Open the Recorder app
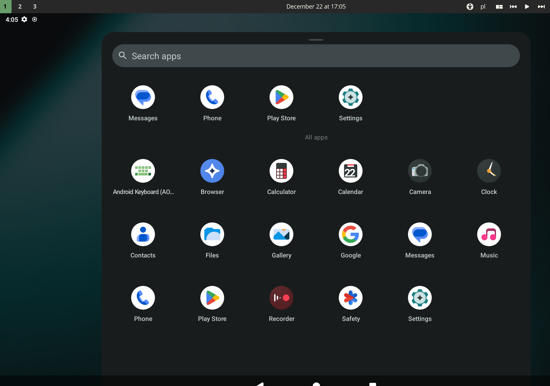Screen dimensions: 550x386 [281, 298]
